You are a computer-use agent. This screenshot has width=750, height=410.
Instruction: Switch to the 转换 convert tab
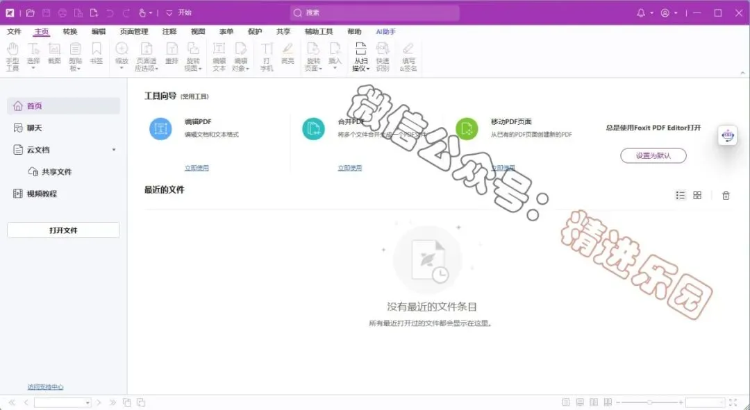click(70, 31)
